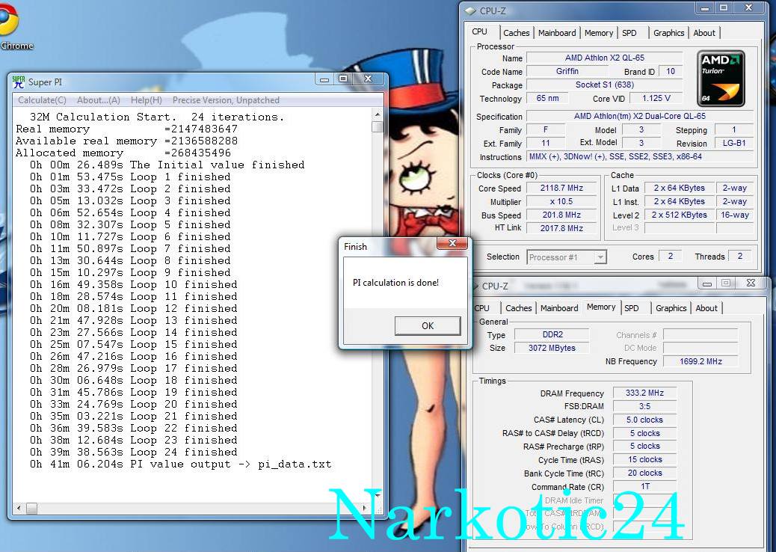Click the NB Frequency value 1699.2 MHz
Viewport: 776px width, 552px height.
click(700, 361)
